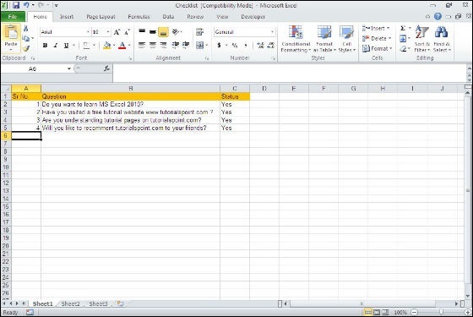Open the File tab
This screenshot has width=473, height=317.
(x=13, y=17)
